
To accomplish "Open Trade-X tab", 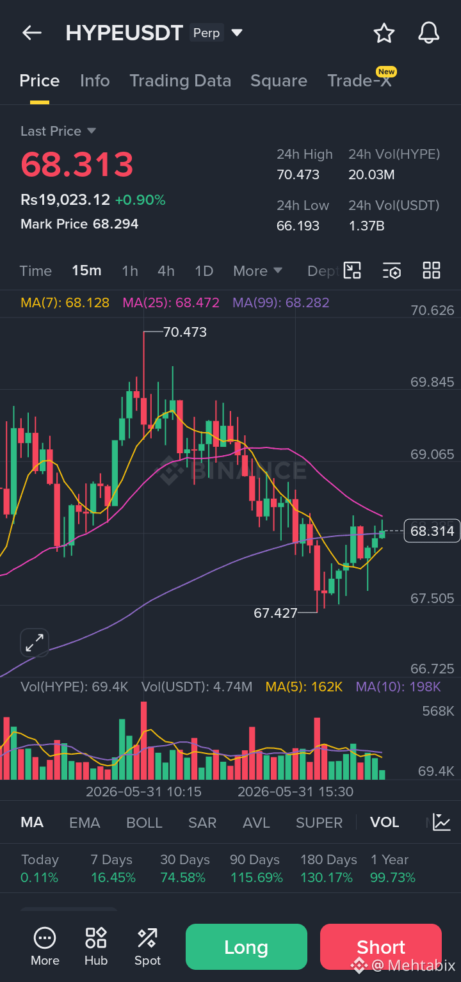I will (359, 81).
